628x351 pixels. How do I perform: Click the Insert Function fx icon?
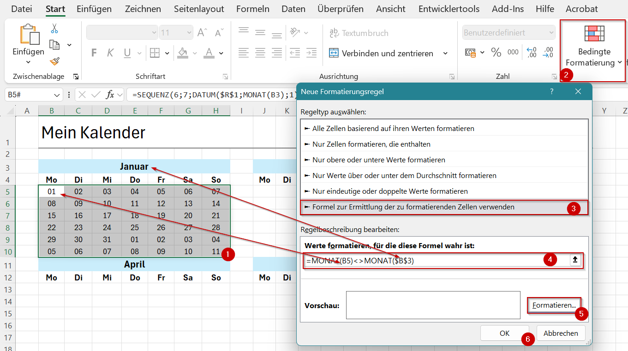(110, 95)
